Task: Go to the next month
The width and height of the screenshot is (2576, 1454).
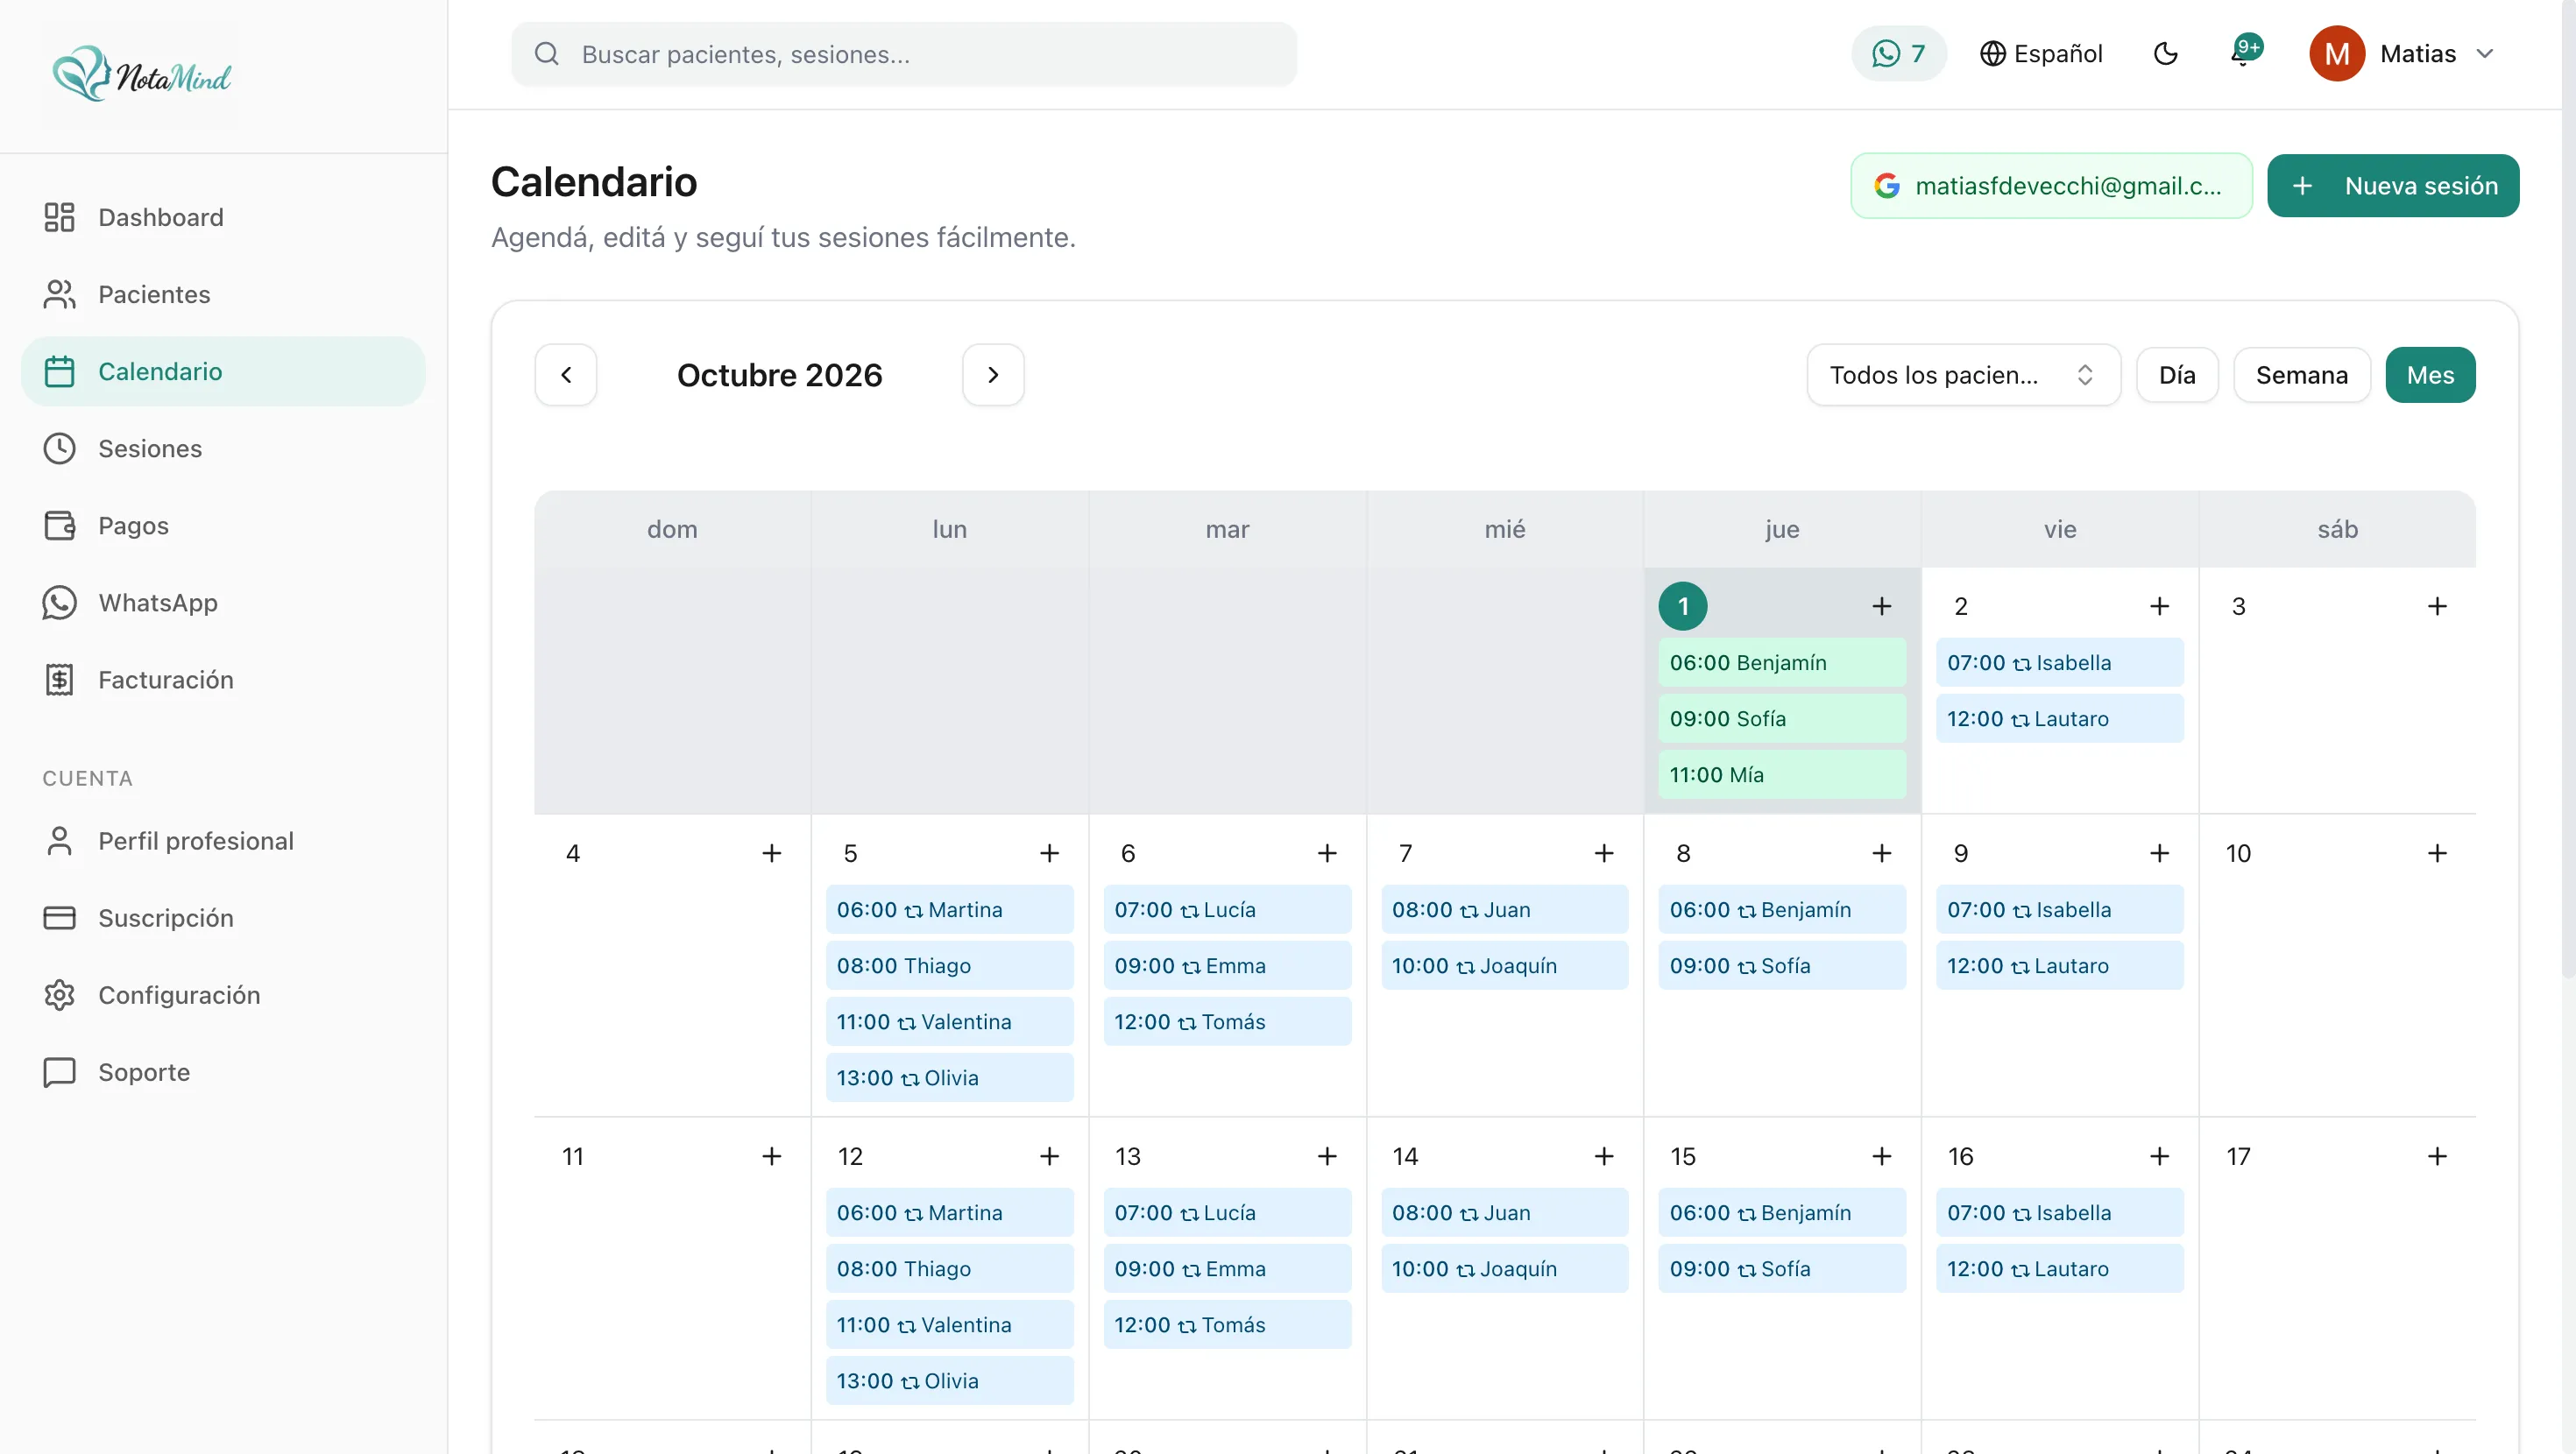Action: pyautogui.click(x=993, y=375)
